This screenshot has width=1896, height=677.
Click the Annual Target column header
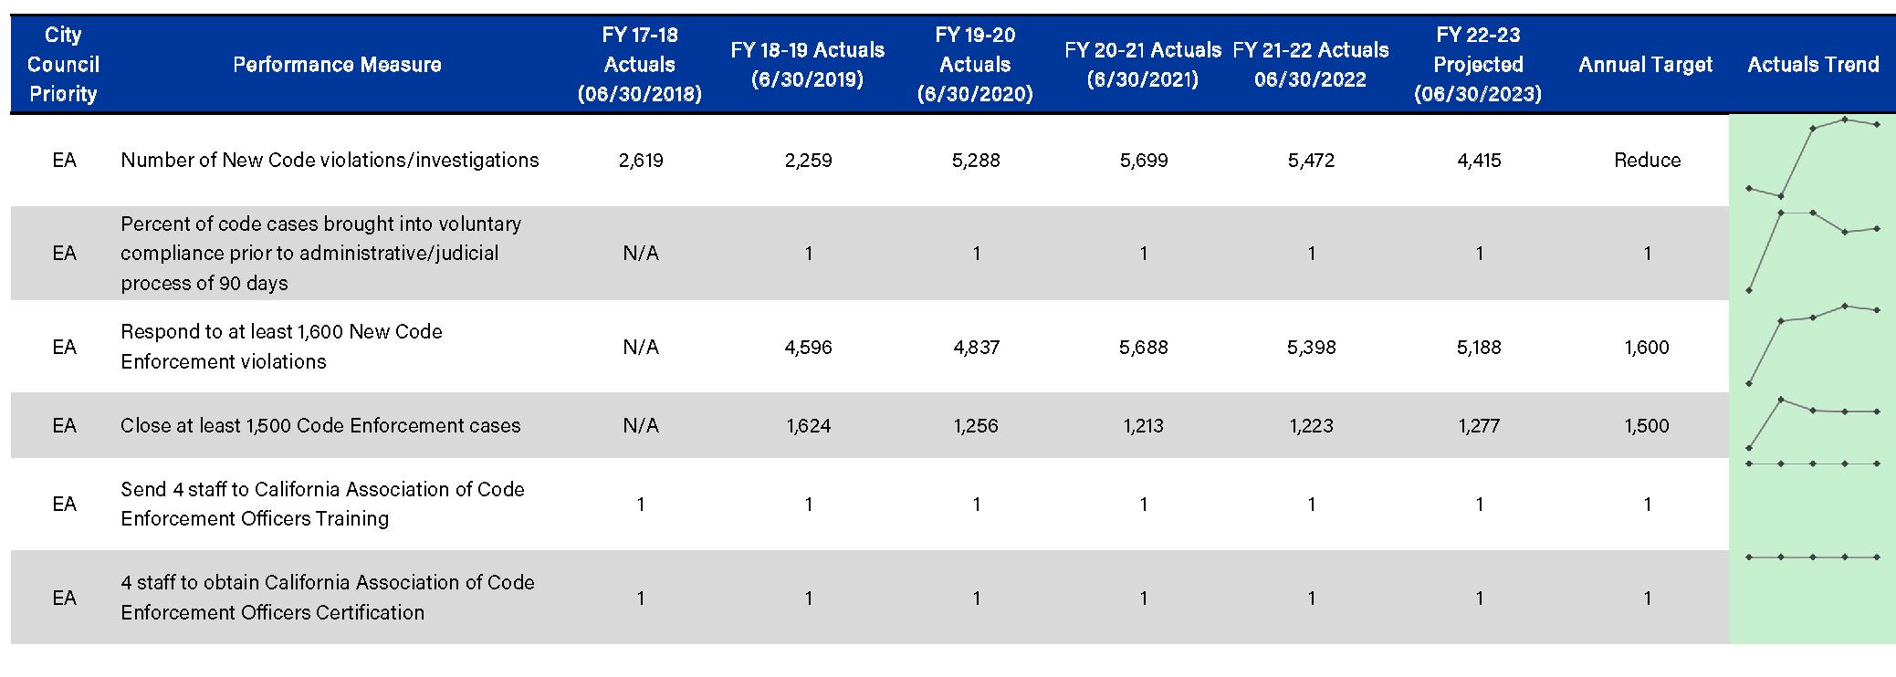[1645, 65]
